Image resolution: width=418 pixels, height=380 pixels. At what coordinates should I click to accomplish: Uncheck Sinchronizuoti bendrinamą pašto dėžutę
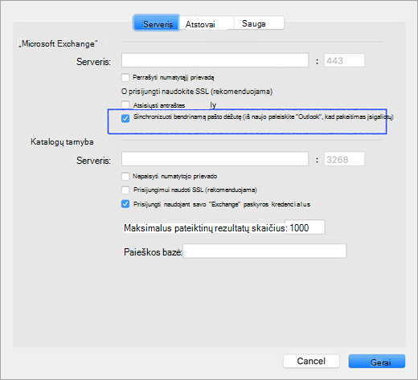pos(125,118)
